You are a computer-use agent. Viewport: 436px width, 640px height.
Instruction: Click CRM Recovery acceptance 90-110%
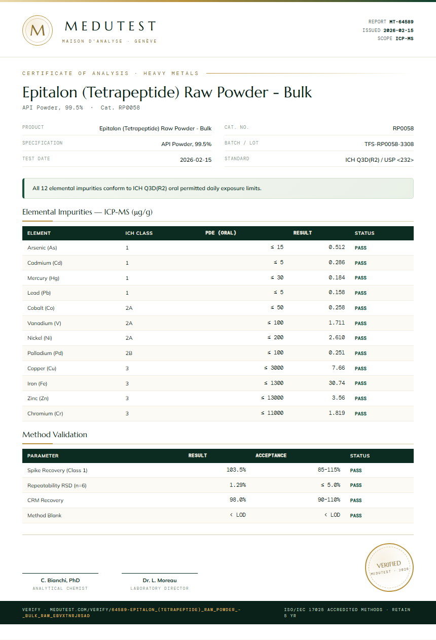tap(329, 500)
